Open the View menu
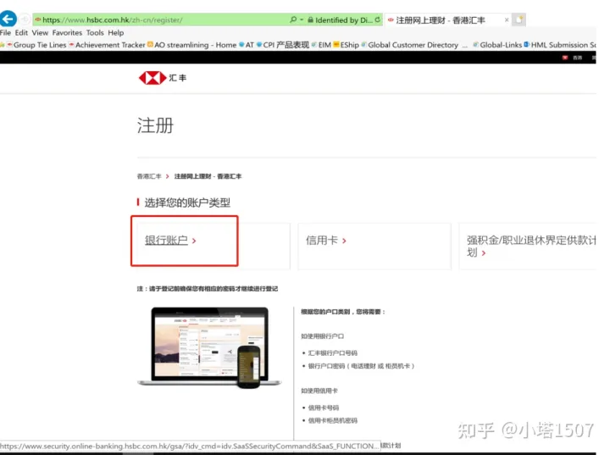The image size is (610, 455). 40,33
